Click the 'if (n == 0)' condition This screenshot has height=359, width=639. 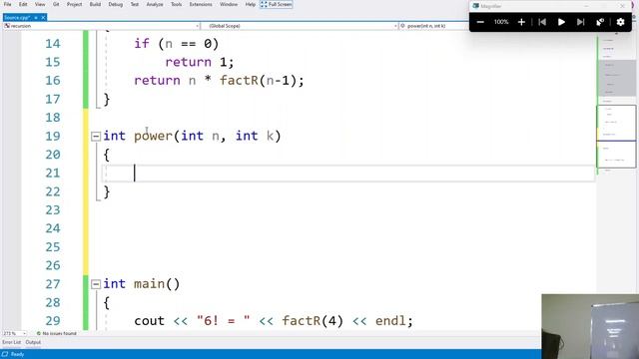[x=177, y=44]
